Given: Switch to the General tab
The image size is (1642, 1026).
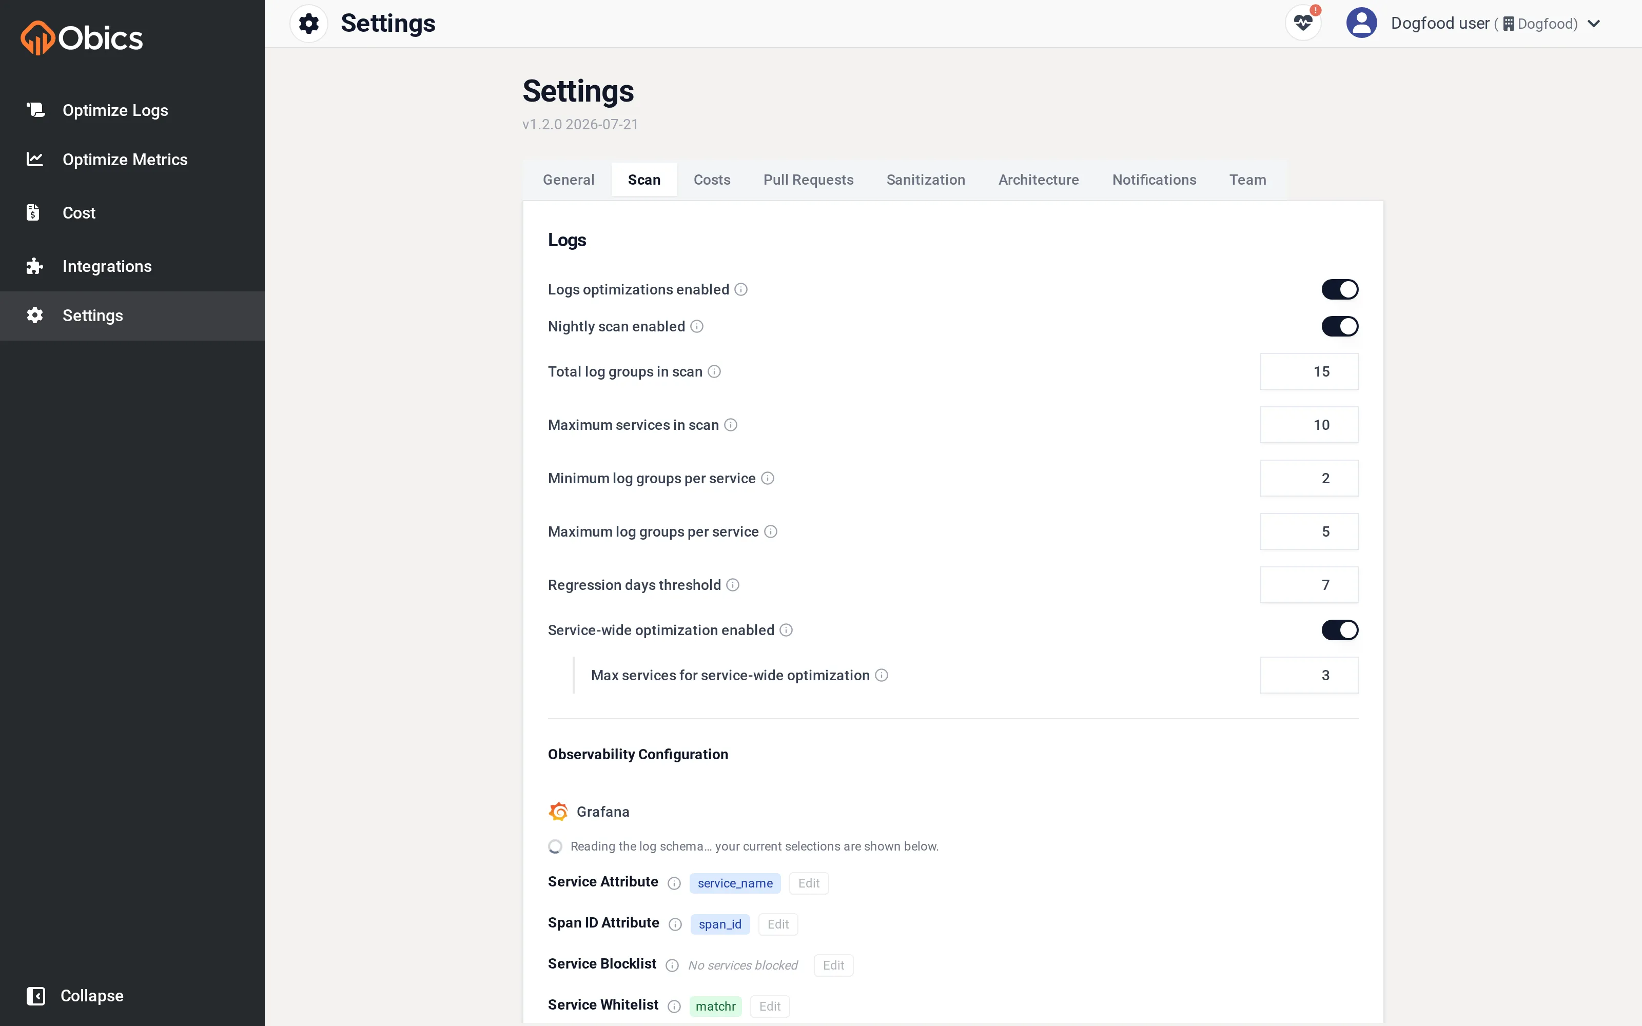Looking at the screenshot, I should tap(569, 180).
